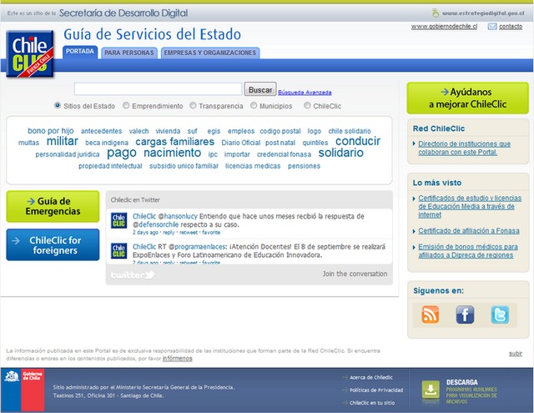The width and height of the screenshot is (534, 413).
Task: Click the 'pago' tag
Action: point(122,154)
